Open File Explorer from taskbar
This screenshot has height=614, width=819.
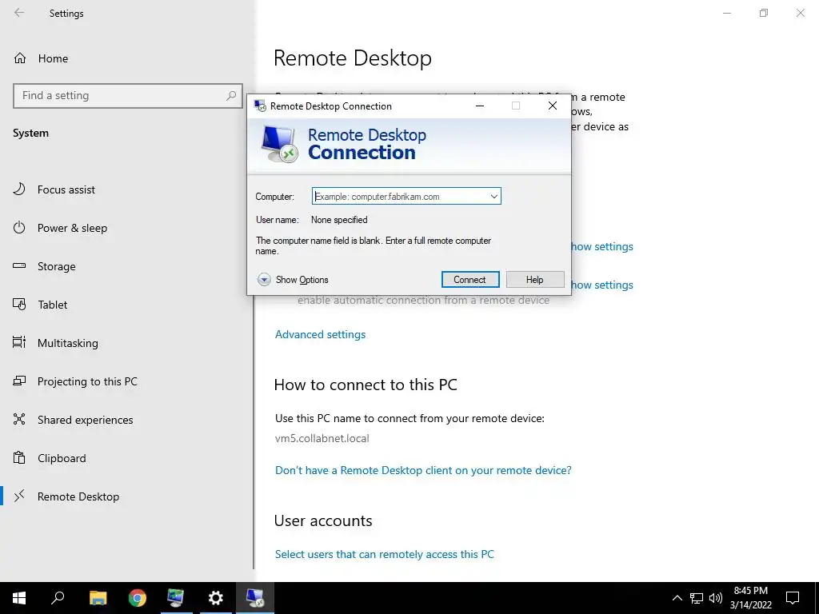(x=98, y=598)
